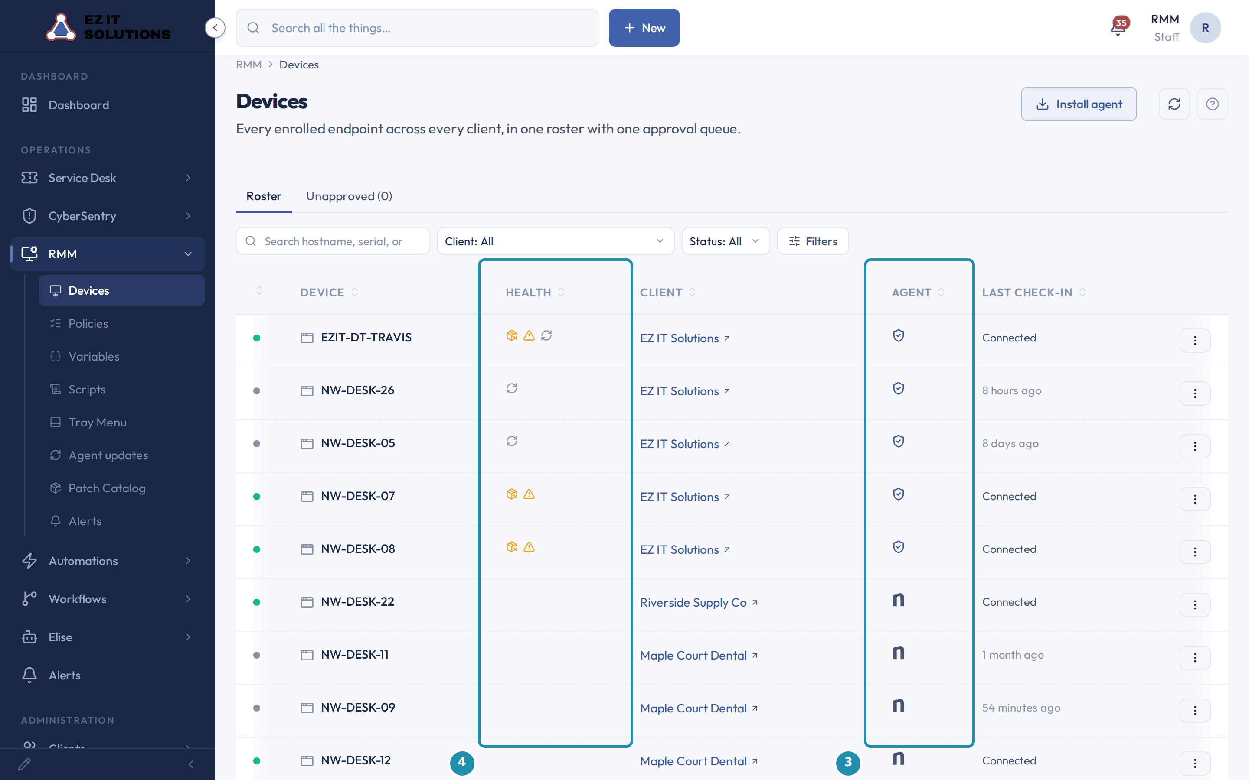Sort by the Agent column
This screenshot has width=1249, height=780.
coord(918,292)
